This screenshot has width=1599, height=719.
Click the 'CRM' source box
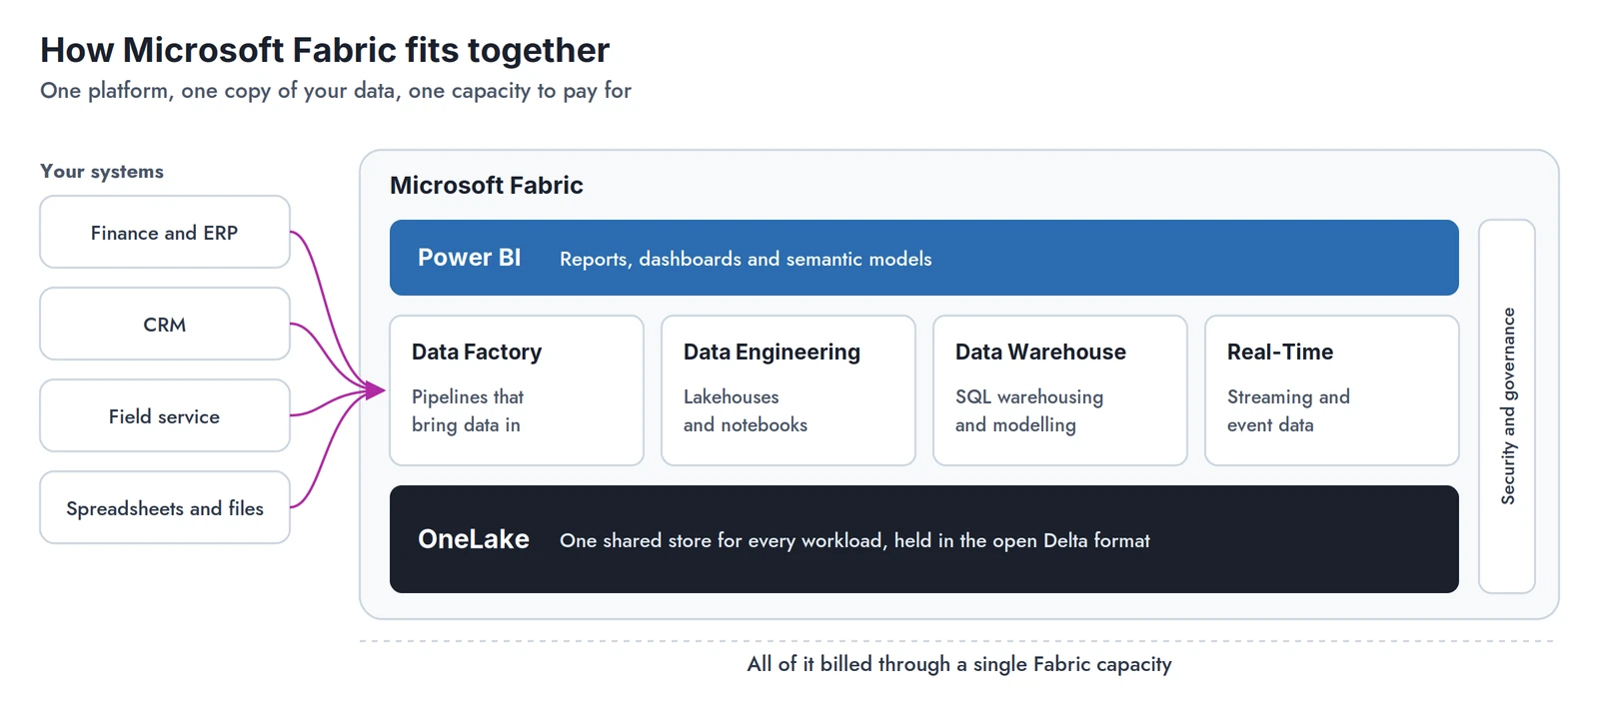(x=165, y=324)
